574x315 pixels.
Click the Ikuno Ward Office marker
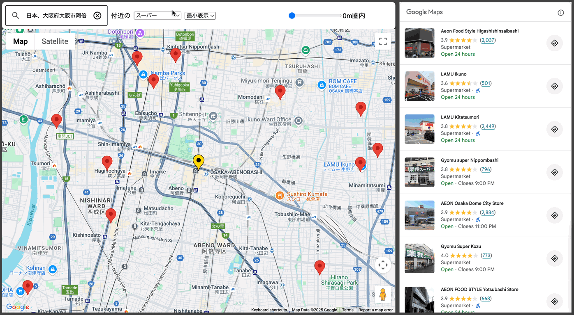pos(299,121)
